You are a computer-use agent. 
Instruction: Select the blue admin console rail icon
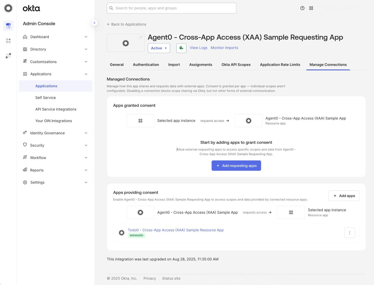[8, 26]
